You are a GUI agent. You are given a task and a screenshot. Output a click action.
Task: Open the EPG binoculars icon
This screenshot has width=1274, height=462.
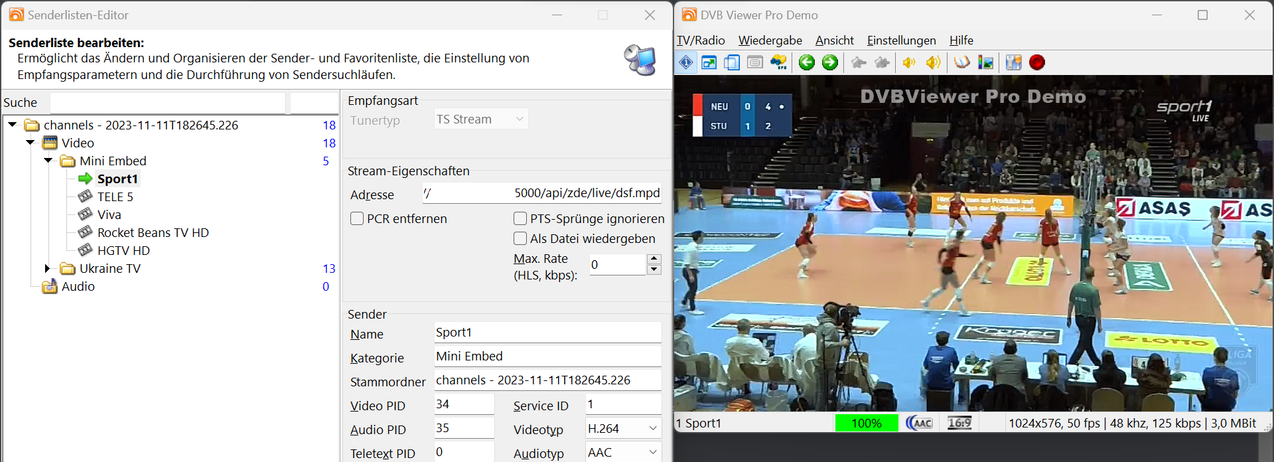[778, 62]
